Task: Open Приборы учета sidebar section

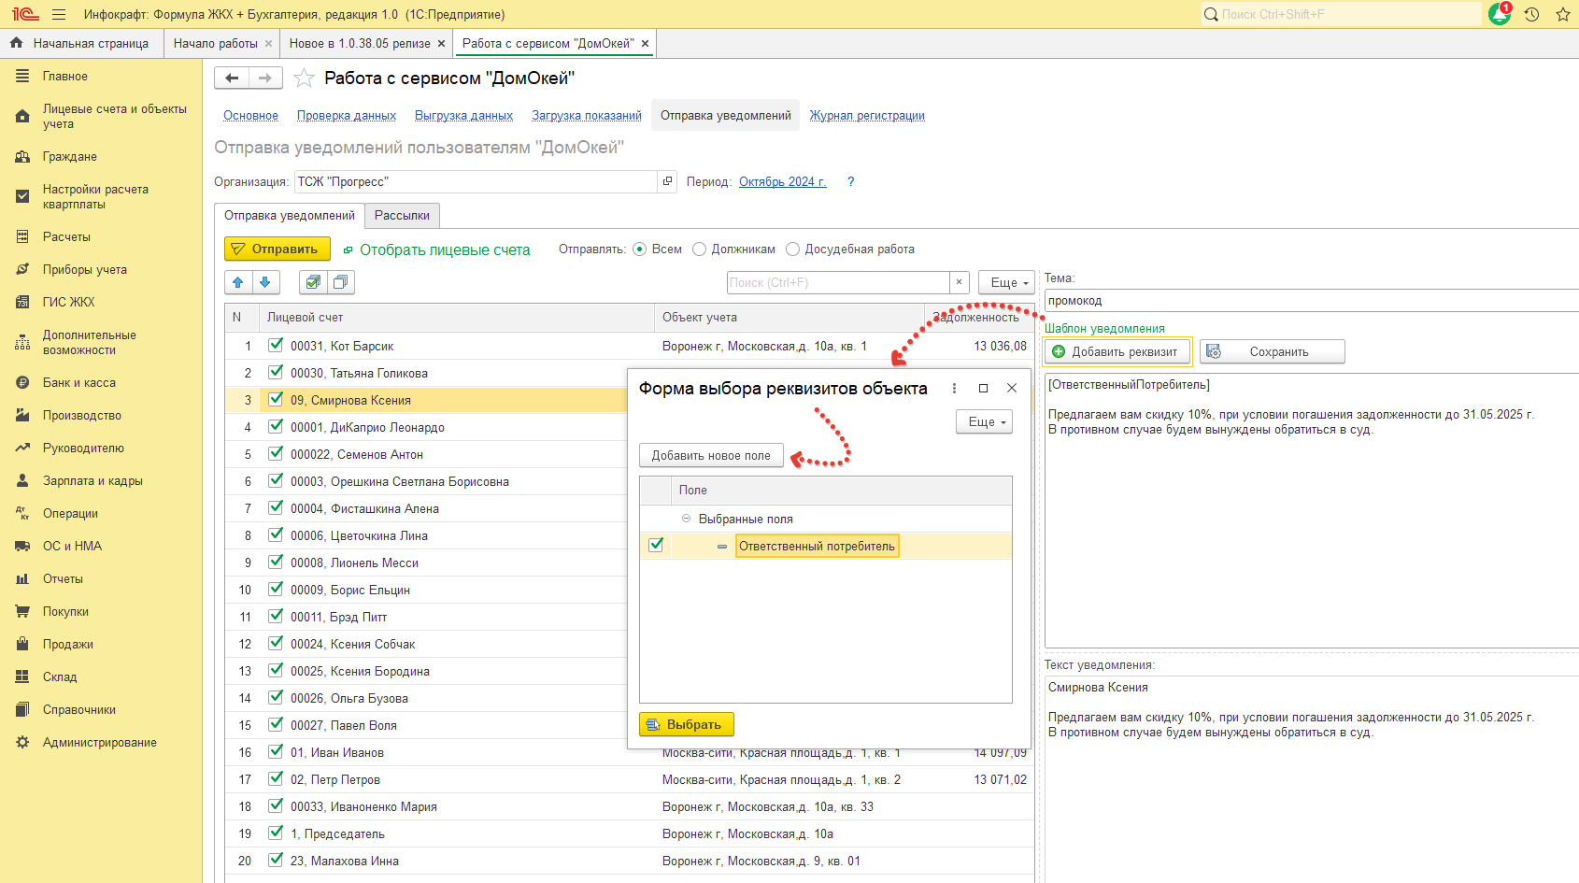Action: [x=101, y=270]
